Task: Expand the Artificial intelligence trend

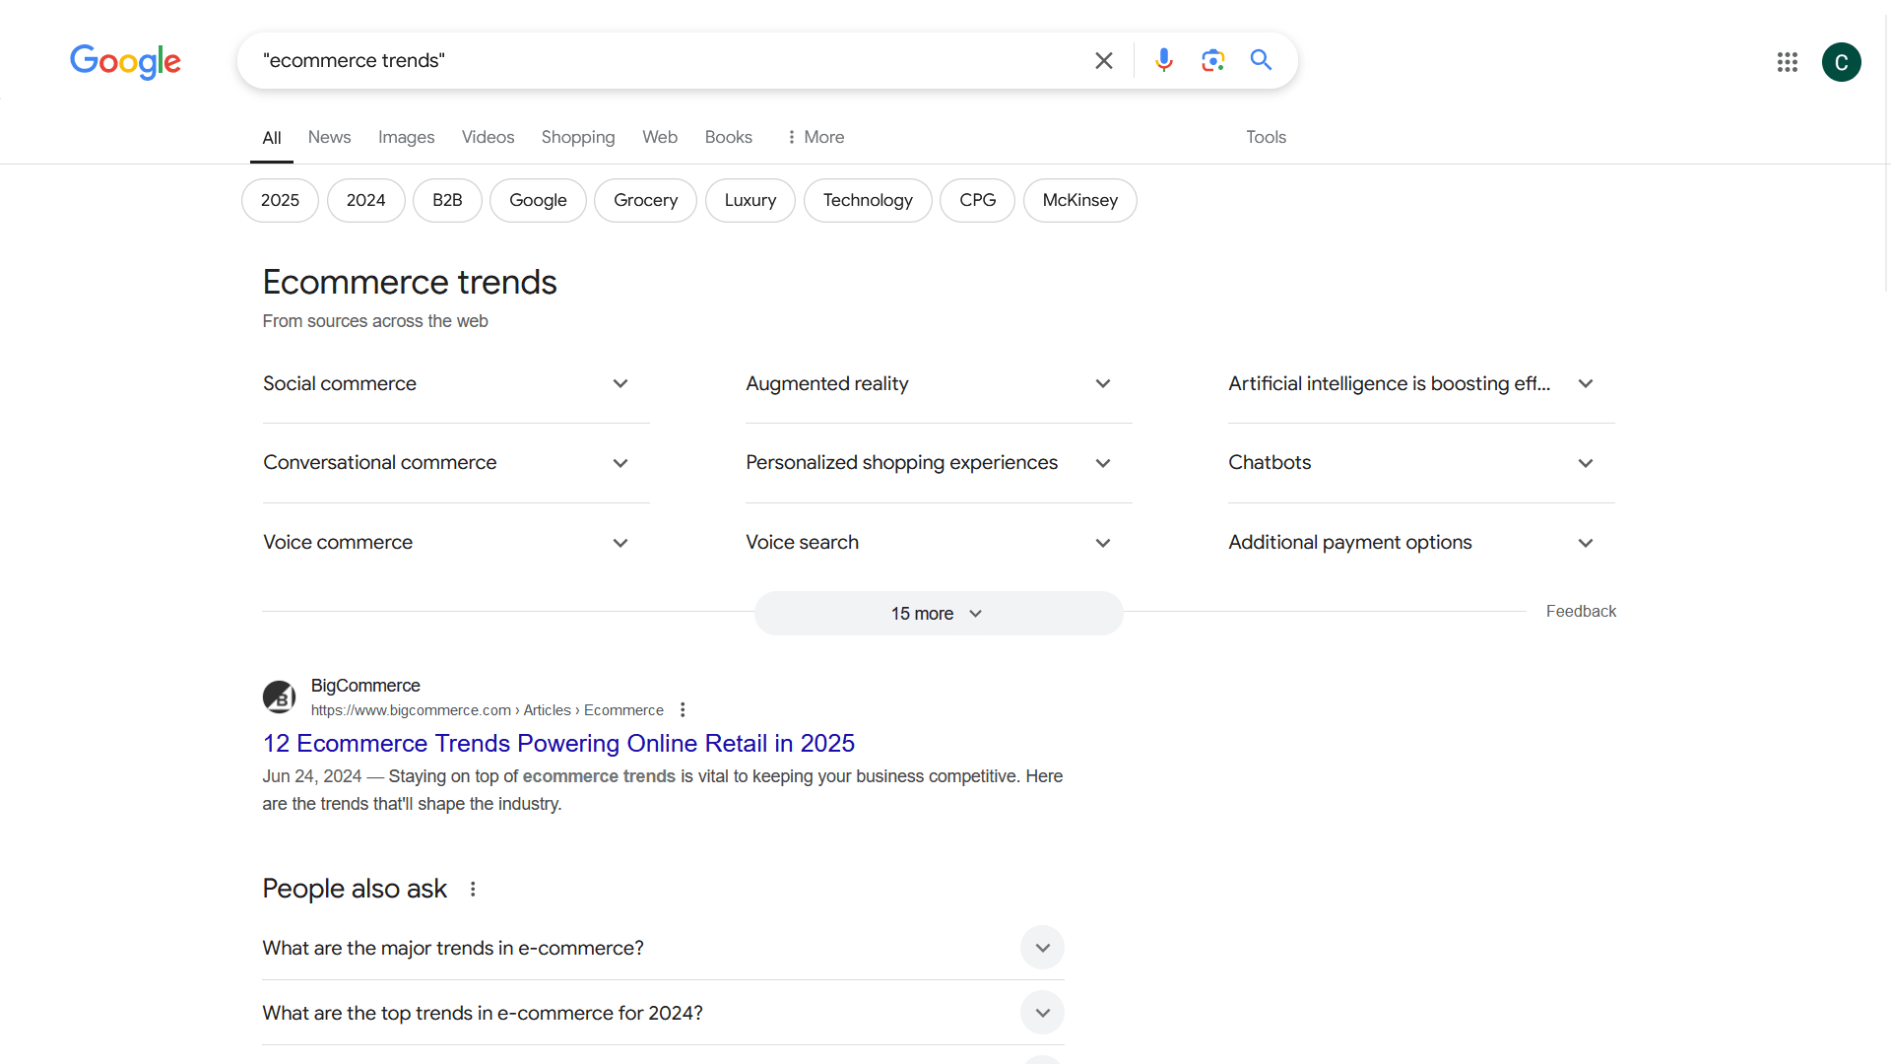Action: pos(1421,384)
